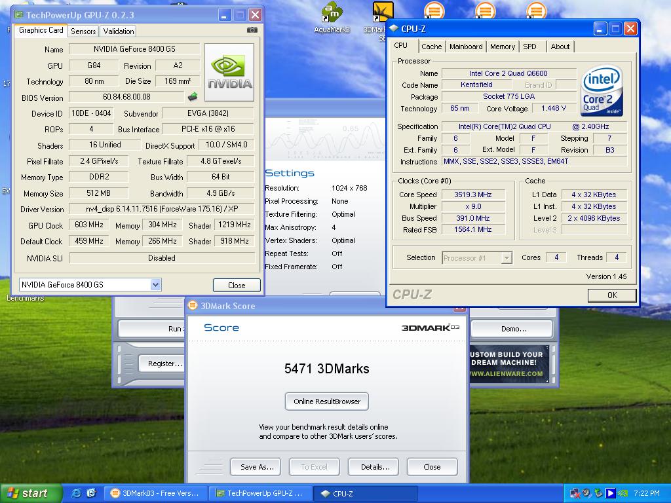671x503 pixels.
Task: Click the Close button in GPU-Z
Action: click(237, 285)
